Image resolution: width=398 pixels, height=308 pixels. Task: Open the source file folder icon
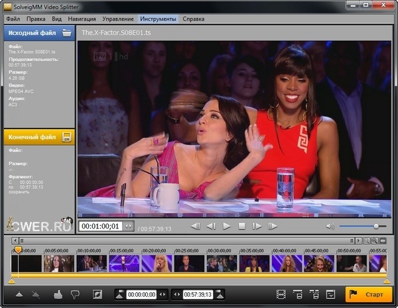[x=66, y=32]
